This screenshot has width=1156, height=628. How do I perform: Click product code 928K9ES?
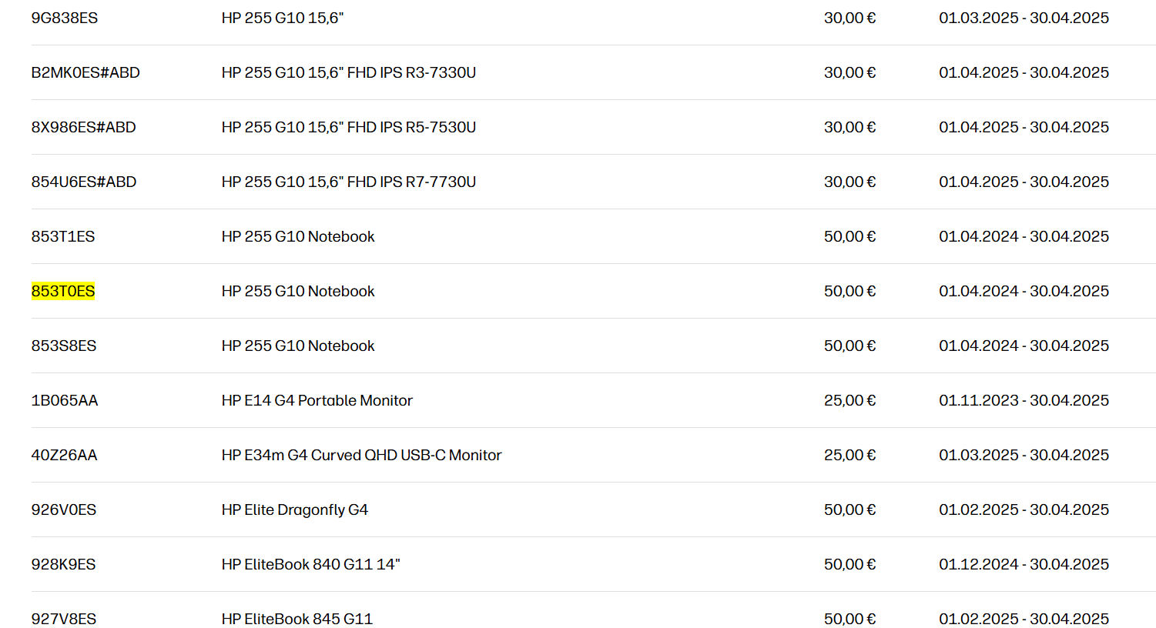[63, 564]
